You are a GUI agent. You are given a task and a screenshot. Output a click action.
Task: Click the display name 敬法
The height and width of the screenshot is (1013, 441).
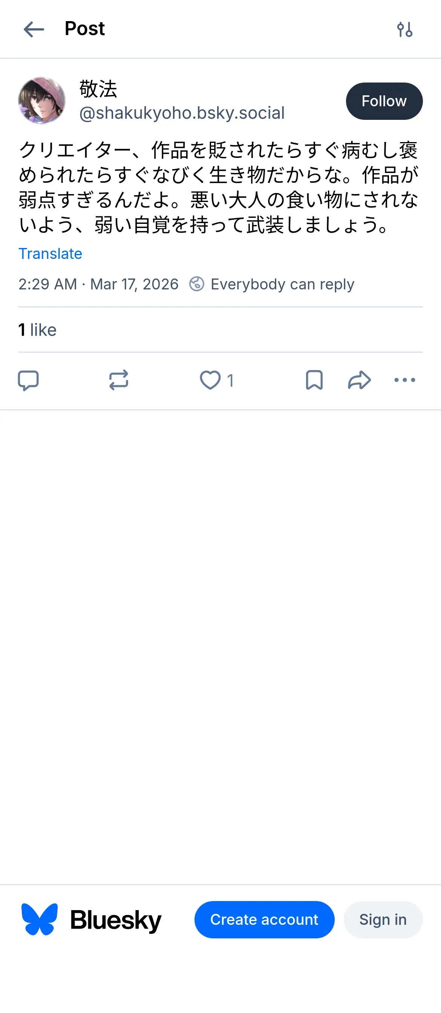click(98, 89)
